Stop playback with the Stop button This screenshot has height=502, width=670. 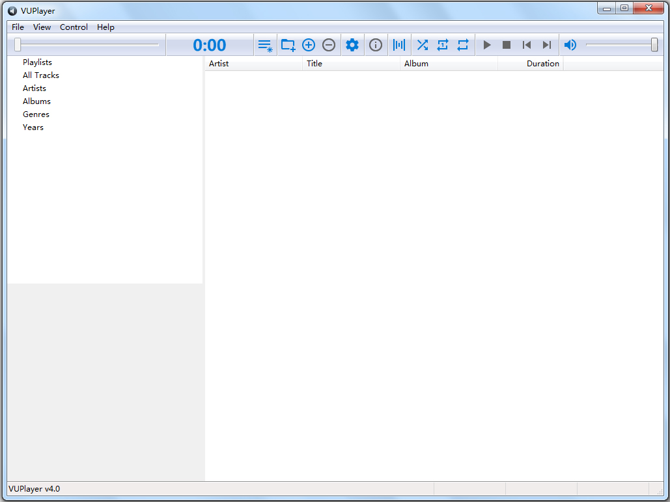tap(507, 46)
